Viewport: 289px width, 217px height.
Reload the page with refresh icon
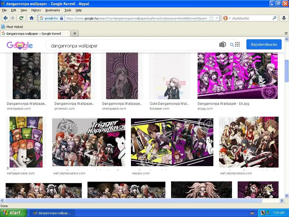(21, 18)
